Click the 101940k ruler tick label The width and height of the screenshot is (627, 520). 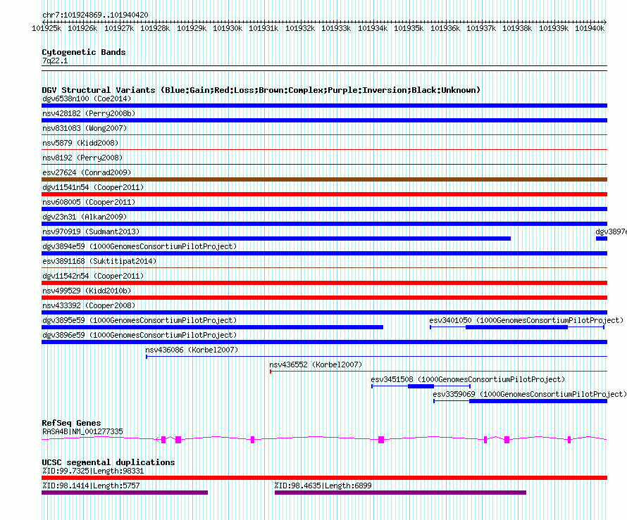pos(590,28)
